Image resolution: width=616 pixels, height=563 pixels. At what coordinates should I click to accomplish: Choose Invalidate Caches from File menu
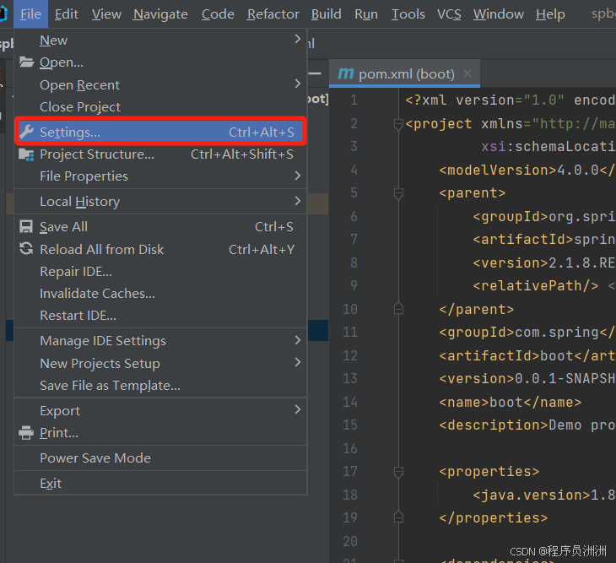pos(97,294)
